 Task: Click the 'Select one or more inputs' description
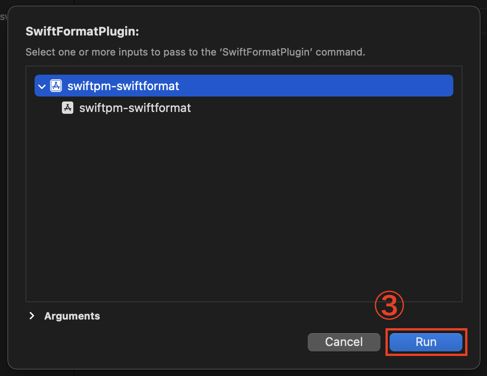pyautogui.click(x=195, y=52)
